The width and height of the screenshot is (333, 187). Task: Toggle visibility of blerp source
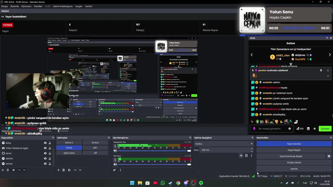45,143
